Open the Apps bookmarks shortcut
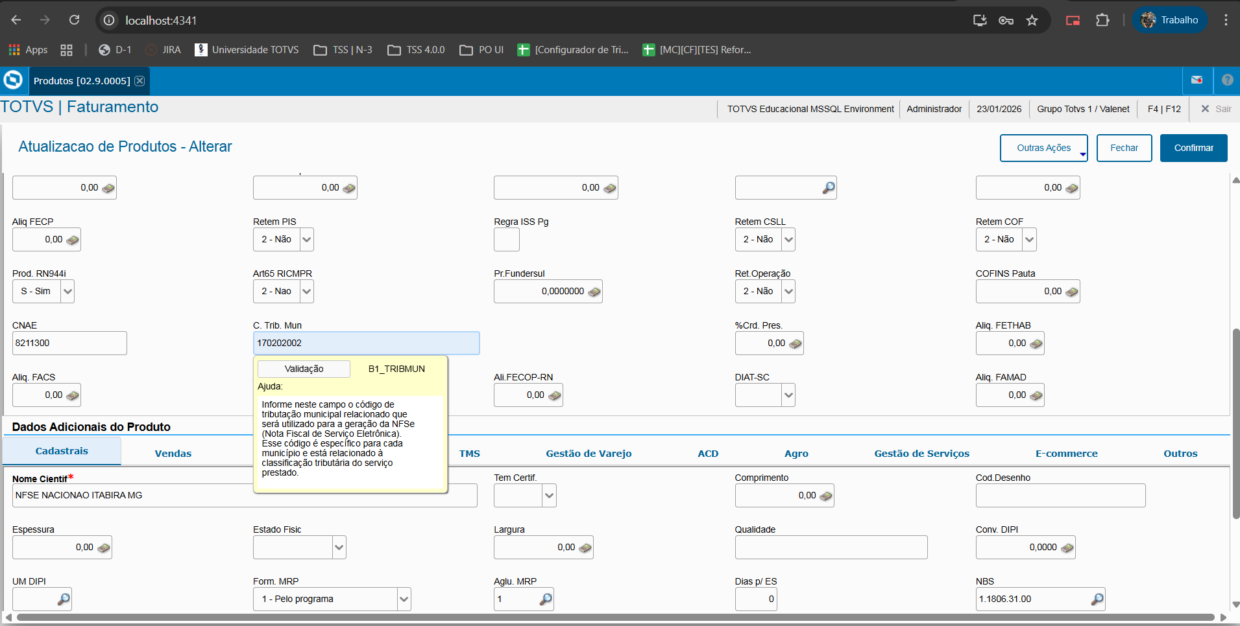Screen dimensions: 1240x626 28,50
